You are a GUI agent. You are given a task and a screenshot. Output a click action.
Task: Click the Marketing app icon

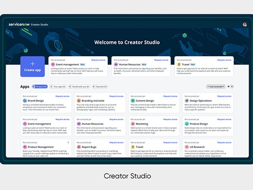point(133,124)
